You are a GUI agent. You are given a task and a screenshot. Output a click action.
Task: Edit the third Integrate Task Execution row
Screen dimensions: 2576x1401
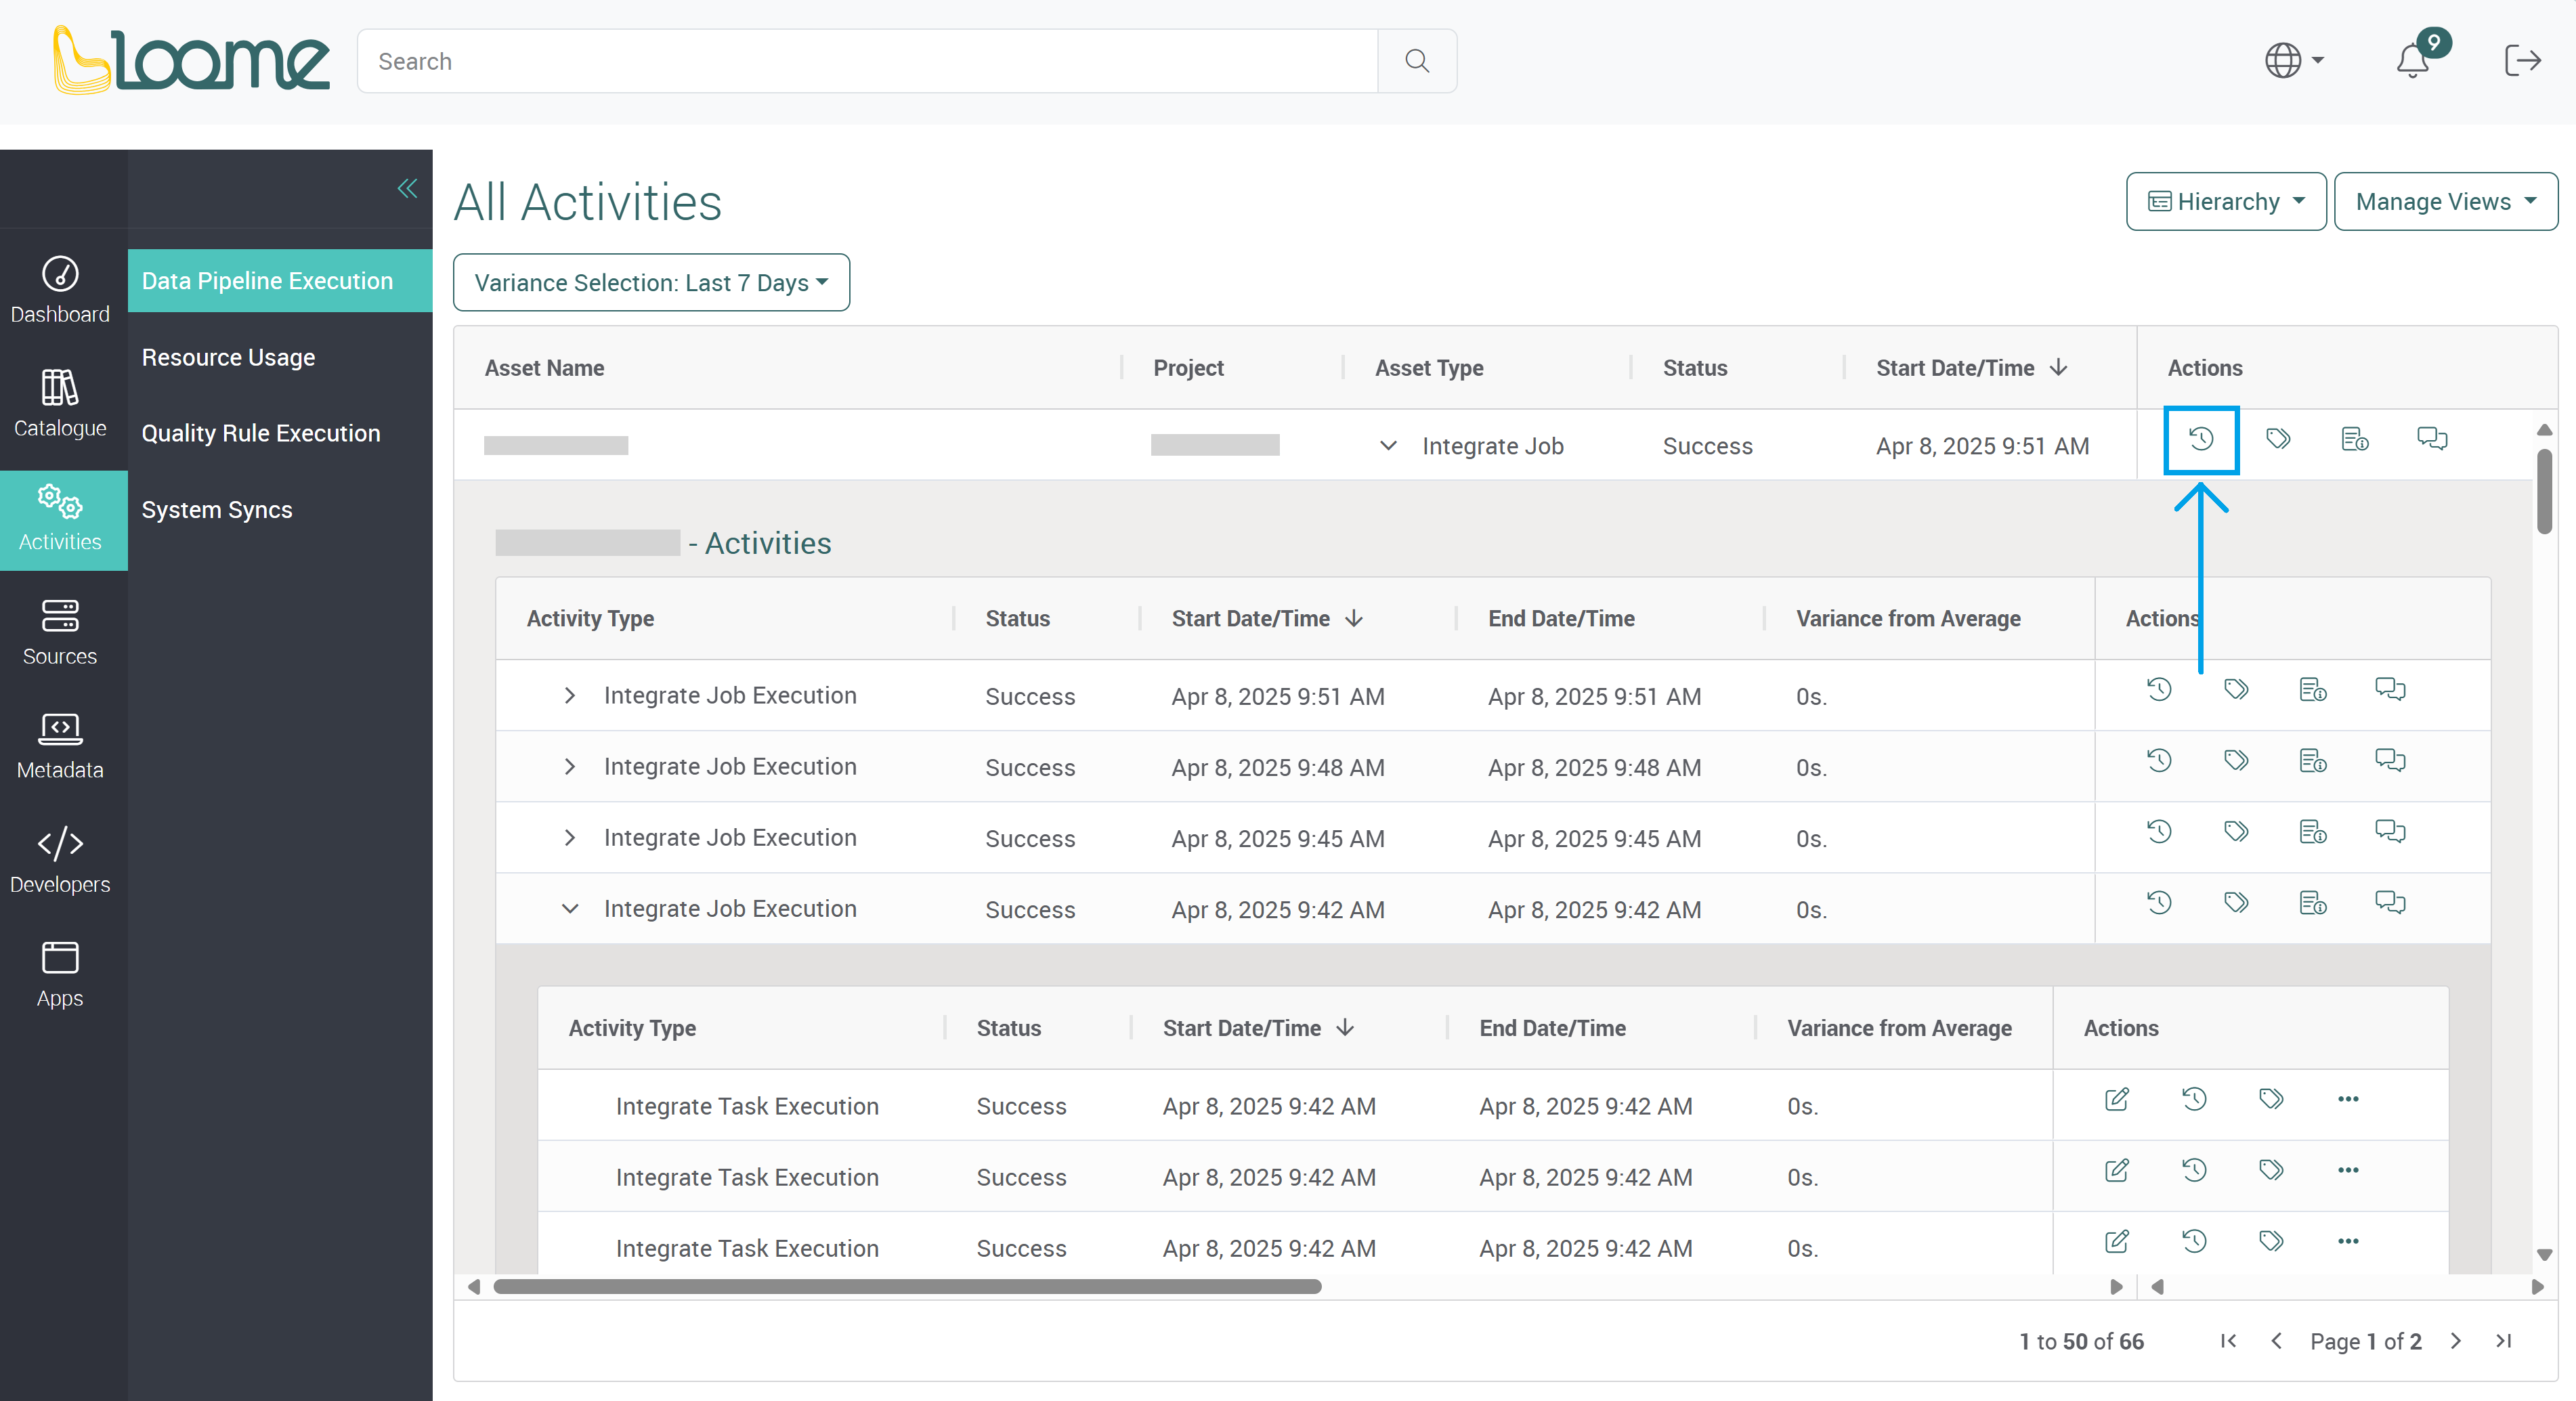[2117, 1241]
